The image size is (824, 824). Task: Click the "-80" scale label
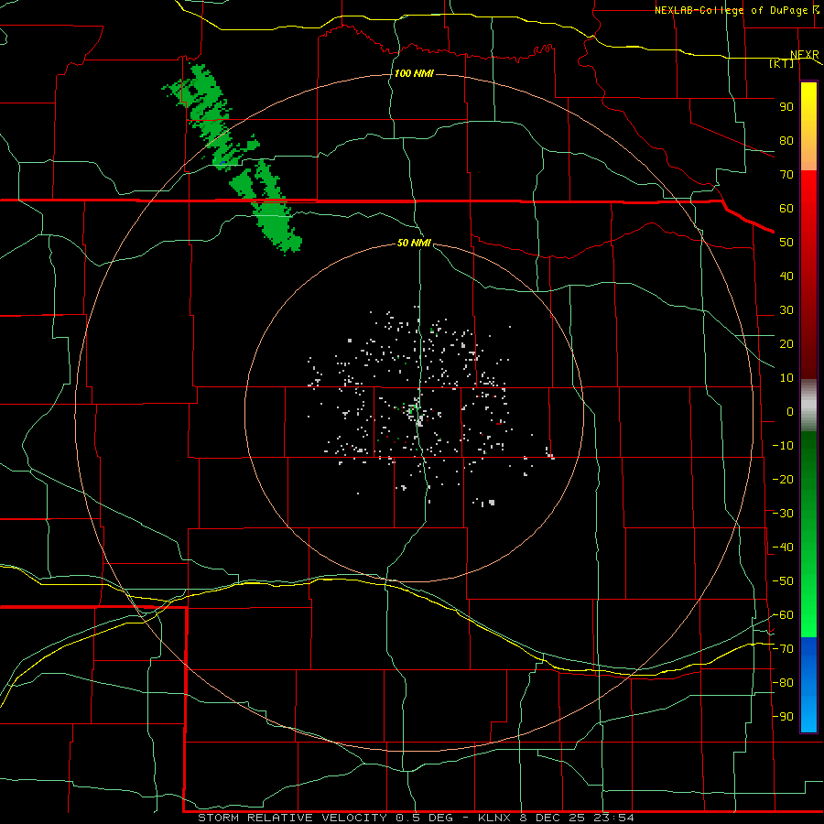pos(783,683)
